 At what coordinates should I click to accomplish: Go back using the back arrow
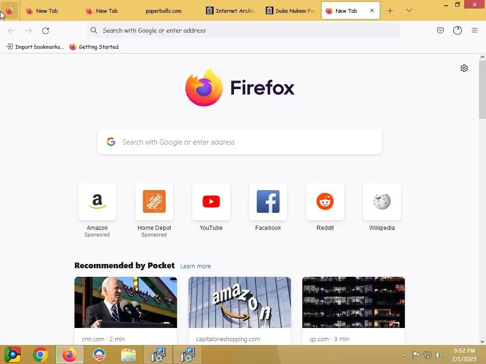point(11,30)
